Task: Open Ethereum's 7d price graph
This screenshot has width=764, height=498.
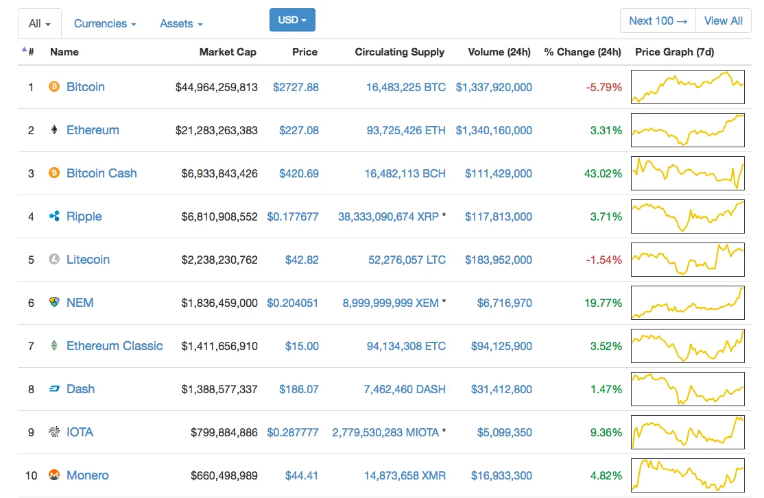Action: 687,130
